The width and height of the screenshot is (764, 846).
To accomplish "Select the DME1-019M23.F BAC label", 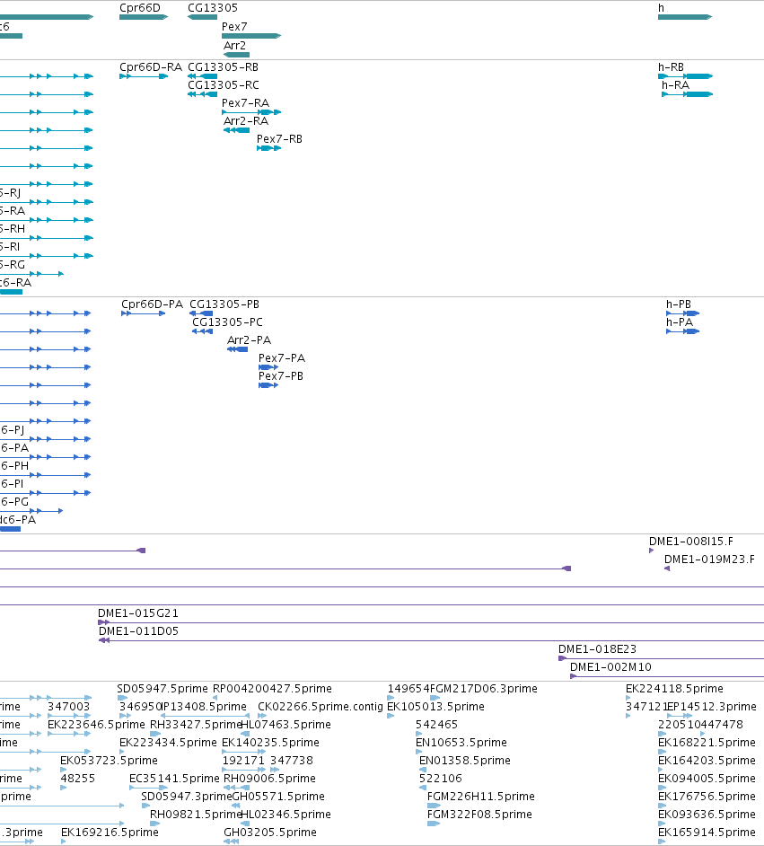I will (709, 559).
